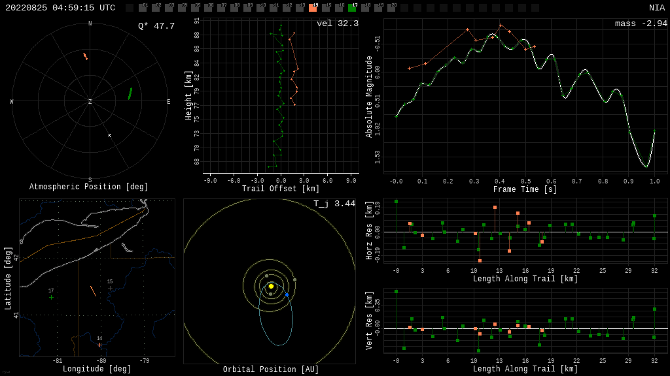670x376 pixels.
Task: Click the yellow Sun in orbital plot
Action: 271,286
